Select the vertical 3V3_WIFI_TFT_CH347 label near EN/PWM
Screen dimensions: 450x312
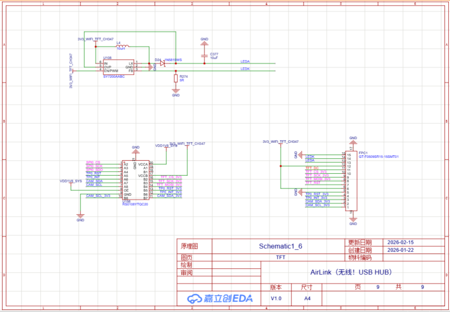point(71,71)
